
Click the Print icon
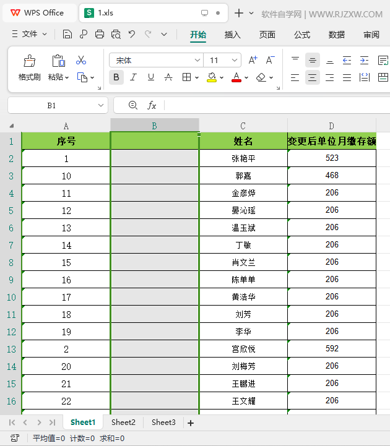(99, 35)
